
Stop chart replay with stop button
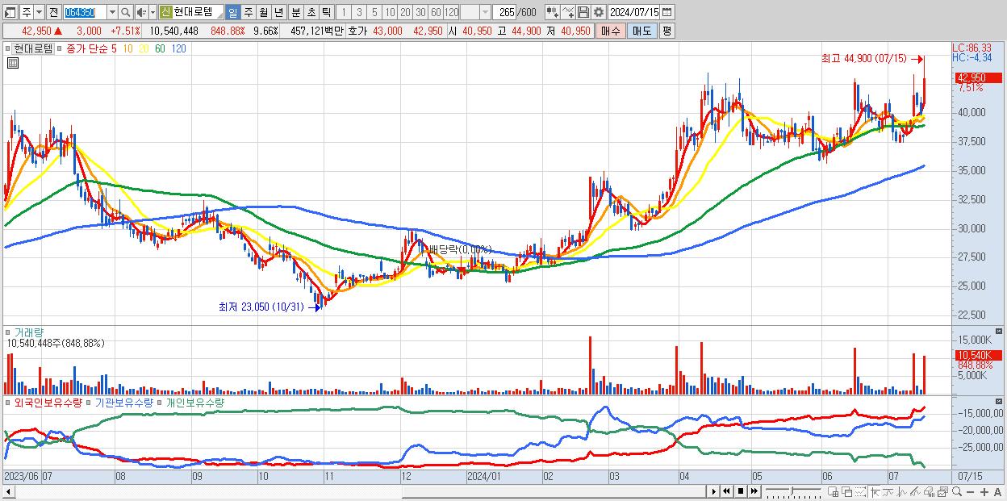[x=741, y=491]
